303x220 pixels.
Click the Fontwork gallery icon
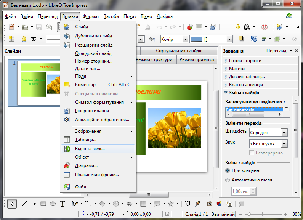tap(210, 204)
